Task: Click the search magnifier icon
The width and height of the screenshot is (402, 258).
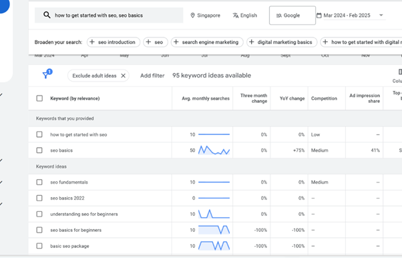Action: pyautogui.click(x=47, y=15)
